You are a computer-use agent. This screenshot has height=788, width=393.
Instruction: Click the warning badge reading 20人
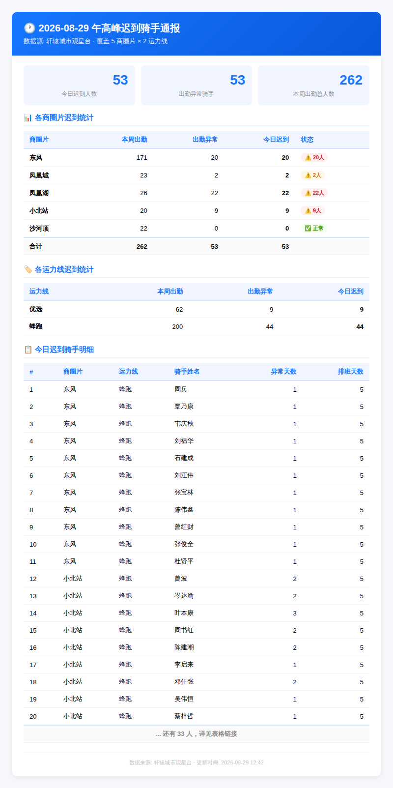click(314, 158)
